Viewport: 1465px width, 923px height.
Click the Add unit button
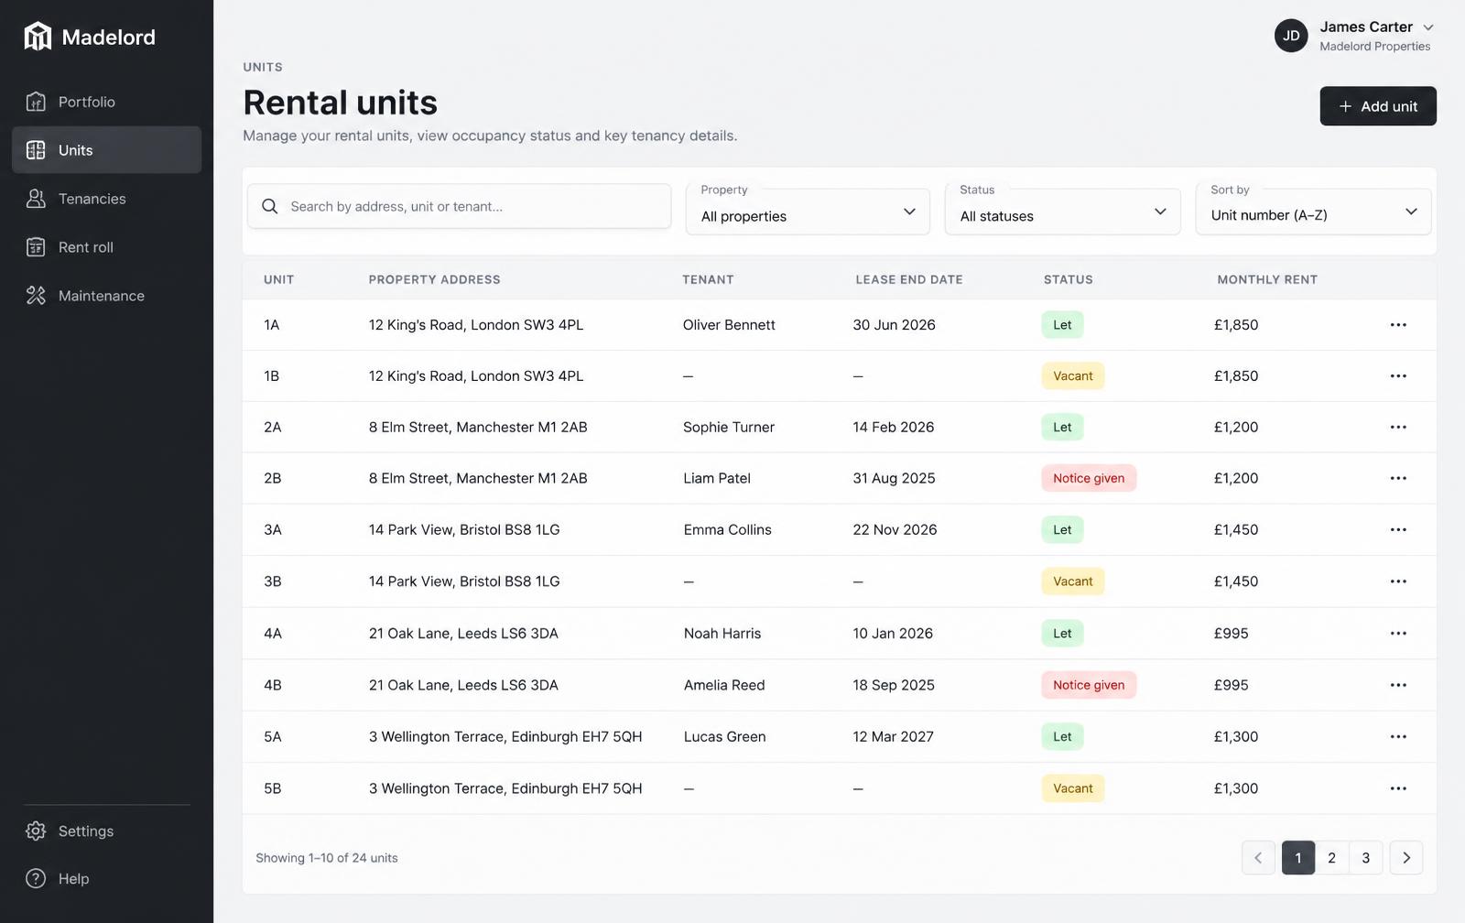[x=1378, y=106]
